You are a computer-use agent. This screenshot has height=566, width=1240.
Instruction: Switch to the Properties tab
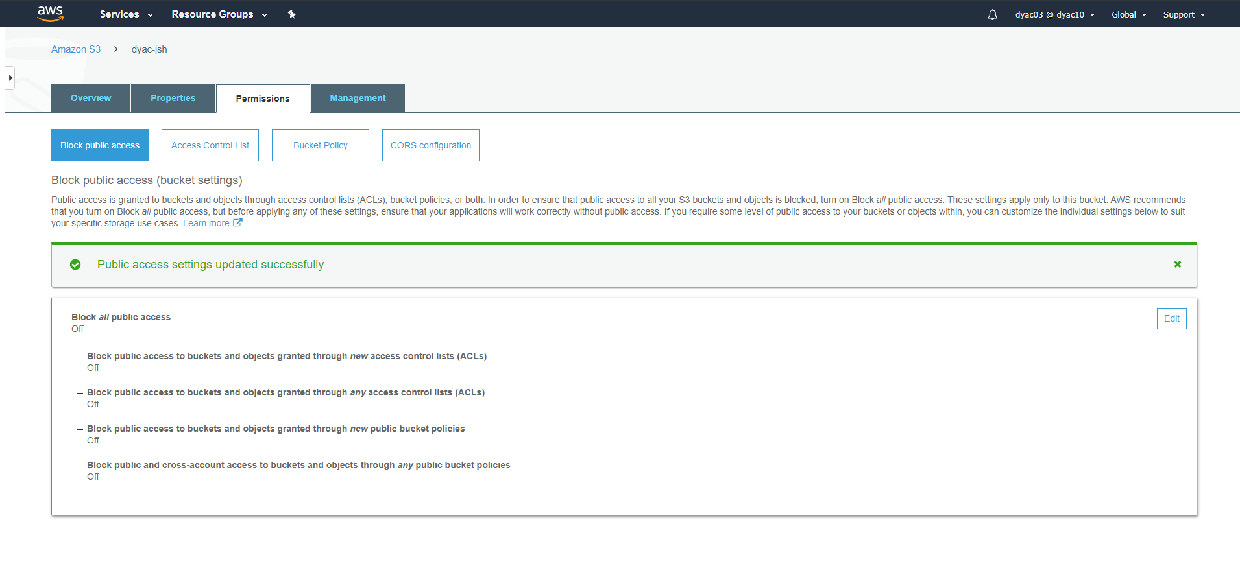tap(173, 98)
